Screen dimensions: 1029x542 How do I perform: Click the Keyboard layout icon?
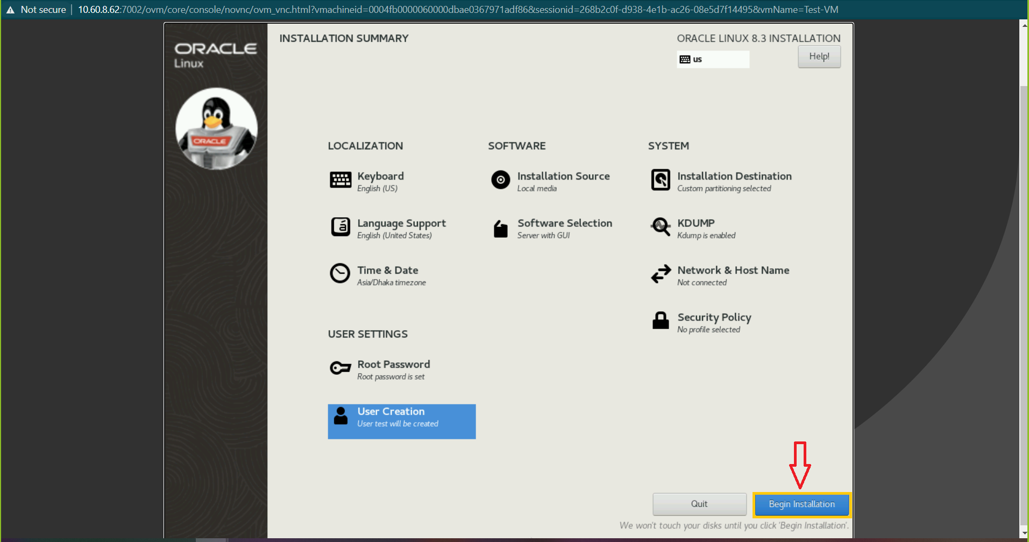pos(340,180)
